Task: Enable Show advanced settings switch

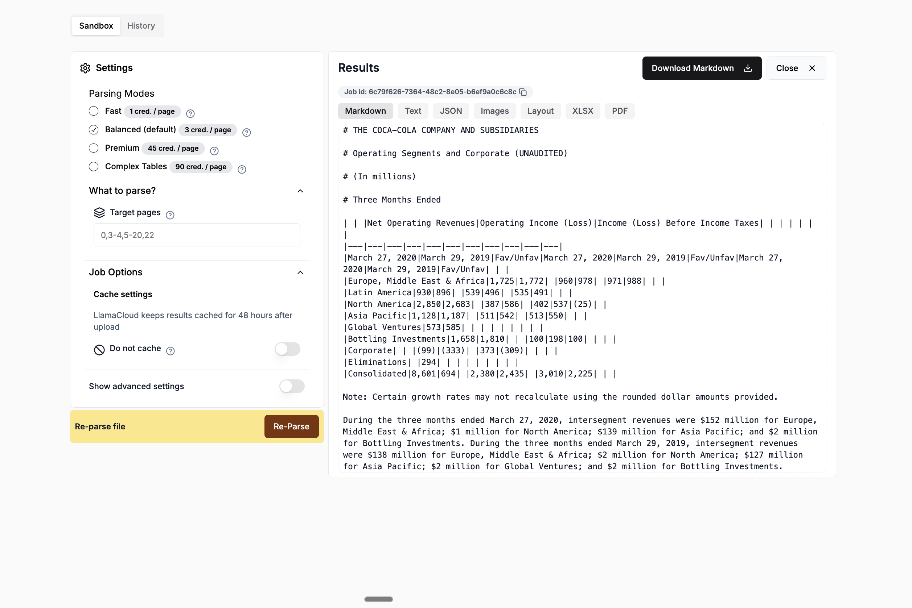Action: tap(292, 386)
